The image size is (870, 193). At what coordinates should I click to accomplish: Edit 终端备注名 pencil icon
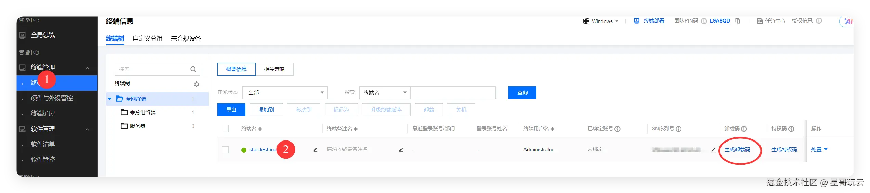click(401, 150)
